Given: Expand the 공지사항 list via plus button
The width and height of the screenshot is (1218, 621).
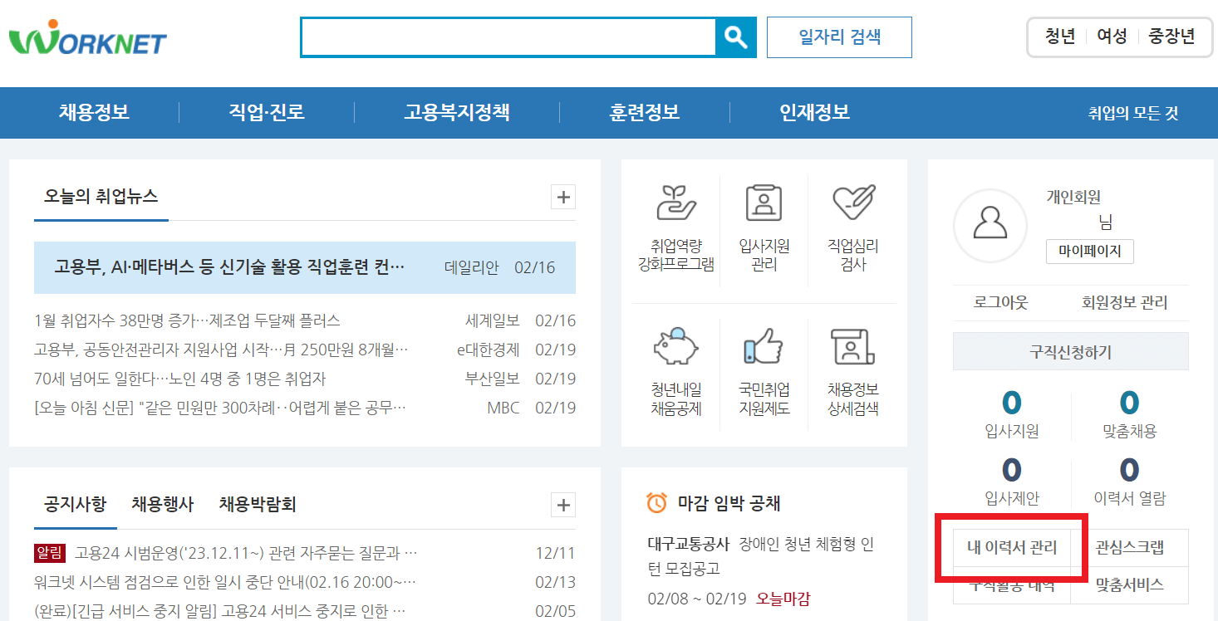Looking at the screenshot, I should tap(562, 505).
